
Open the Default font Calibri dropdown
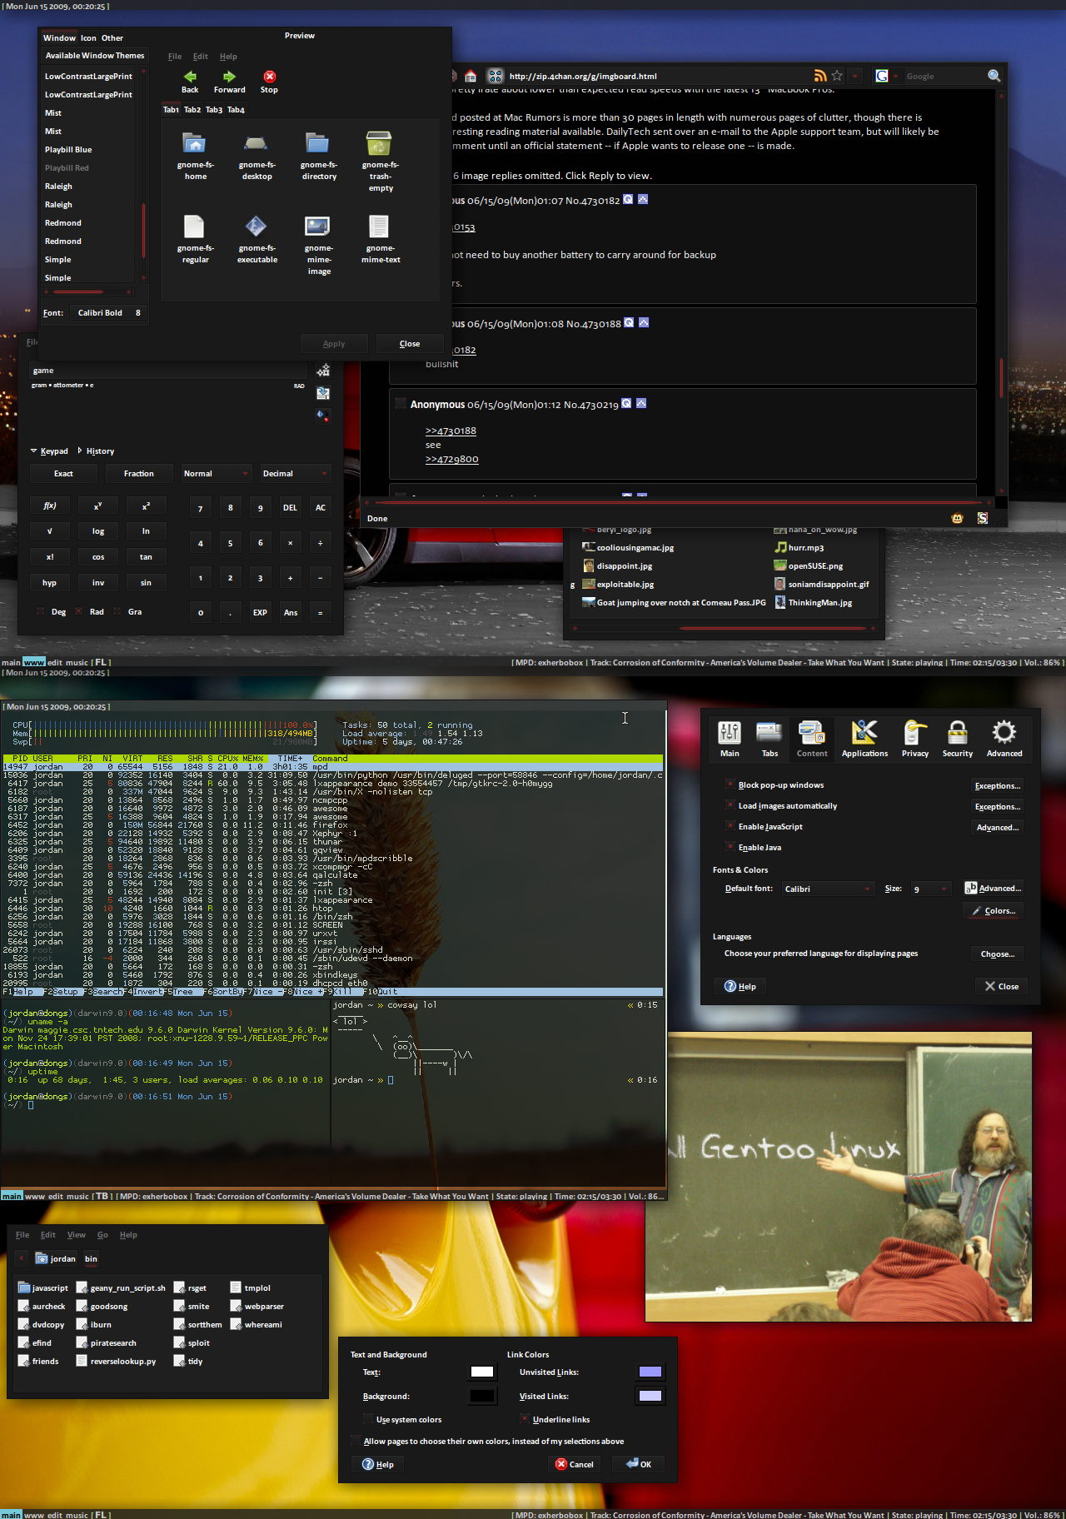click(828, 889)
